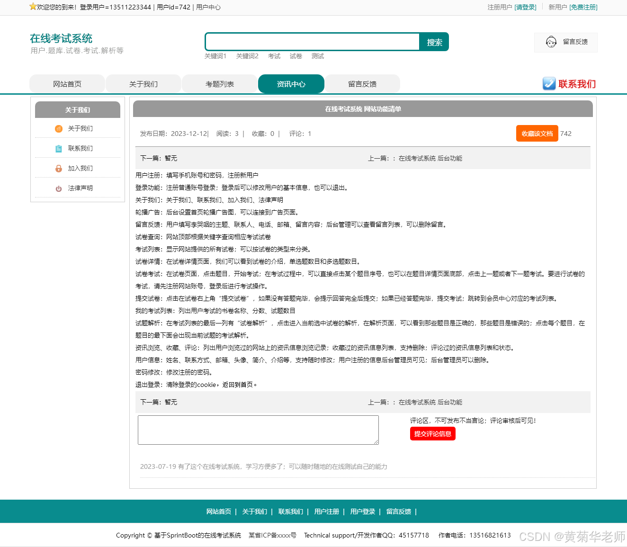Click the lock icon beside 加入我们
Viewport: 627px width, 547px height.
pyautogui.click(x=59, y=169)
